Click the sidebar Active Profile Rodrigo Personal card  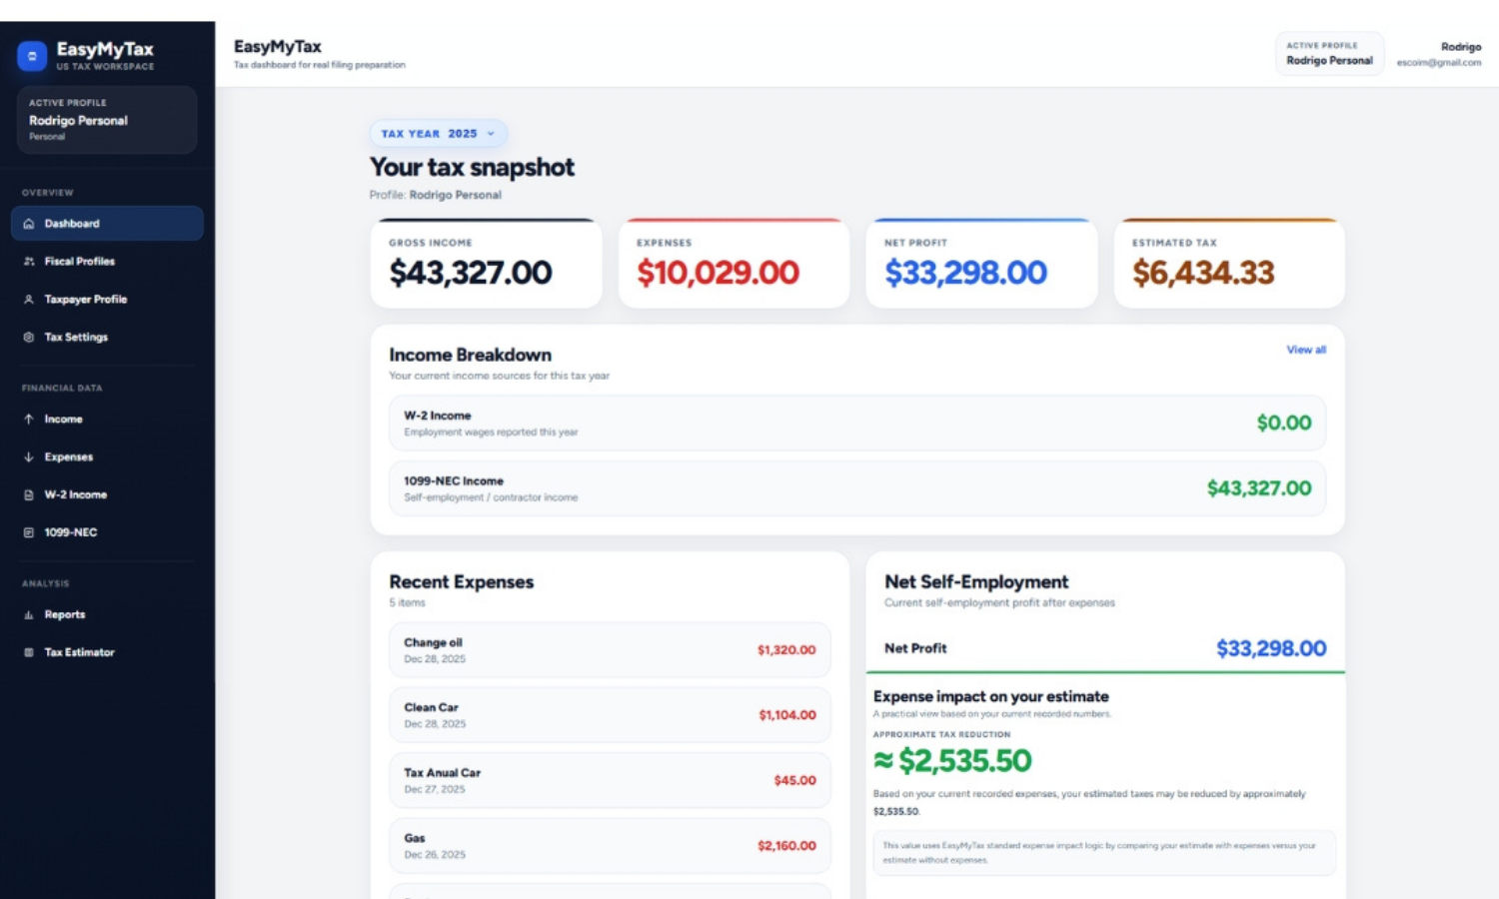pos(107,120)
